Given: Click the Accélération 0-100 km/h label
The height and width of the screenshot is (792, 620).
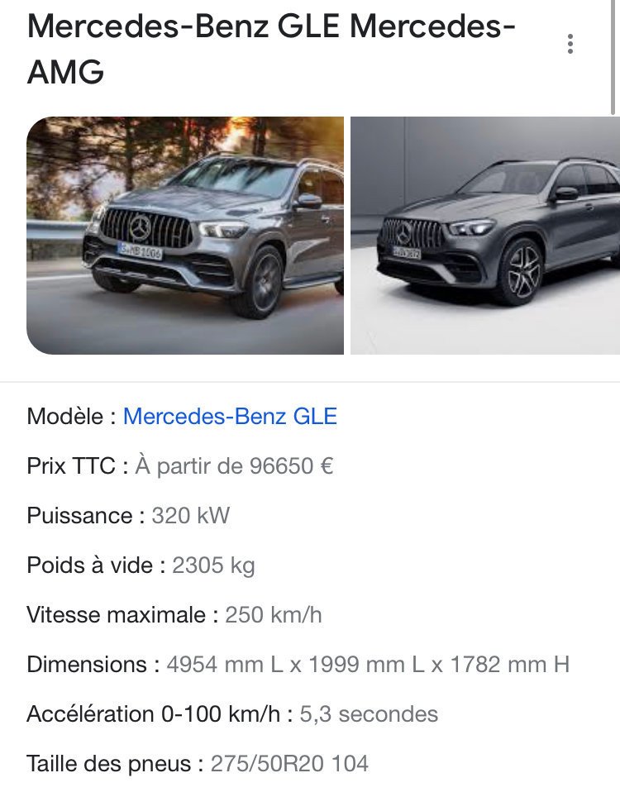Looking at the screenshot, I should pos(160,714).
